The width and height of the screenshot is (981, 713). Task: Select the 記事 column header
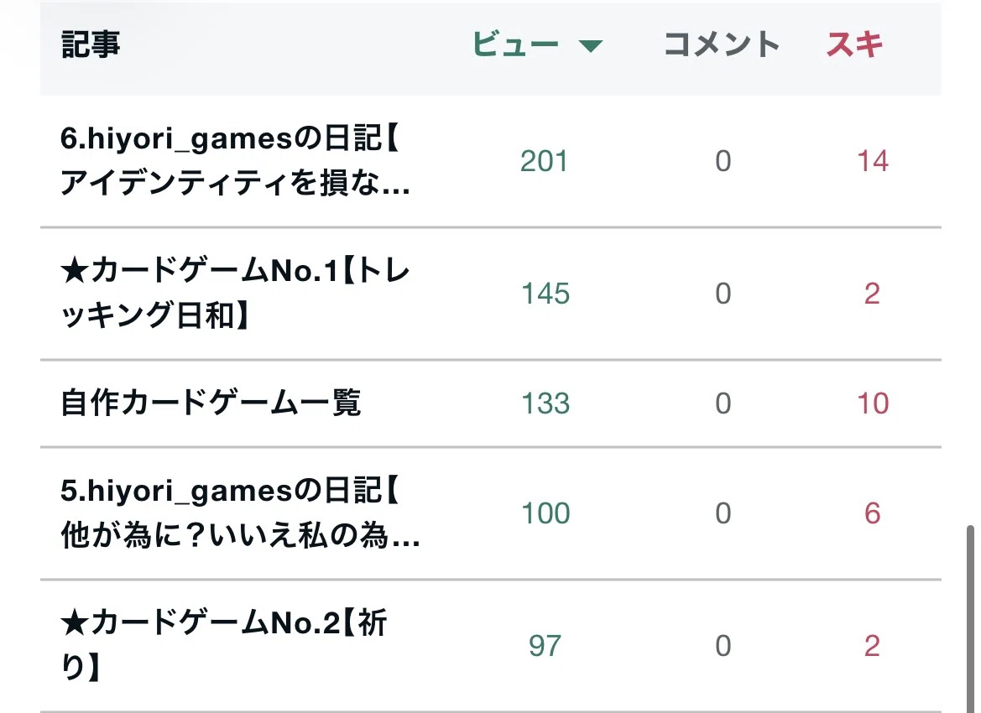coord(91,45)
